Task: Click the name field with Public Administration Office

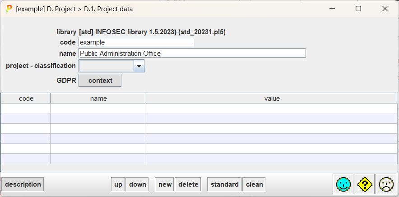Action: pyautogui.click(x=192, y=53)
